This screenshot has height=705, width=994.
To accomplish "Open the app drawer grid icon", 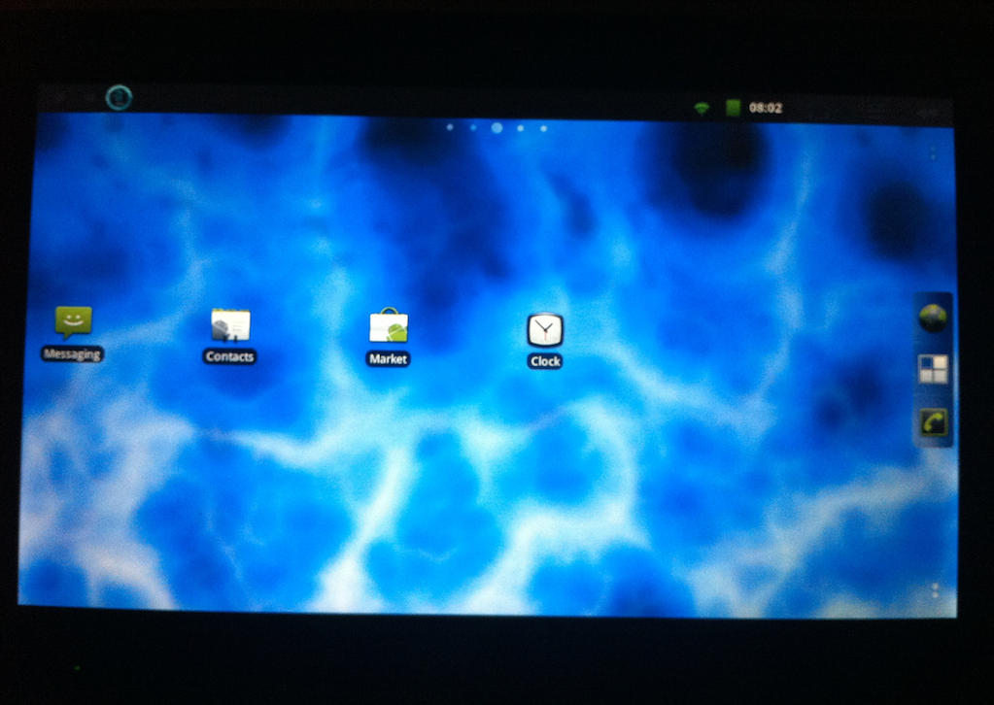I will (933, 369).
